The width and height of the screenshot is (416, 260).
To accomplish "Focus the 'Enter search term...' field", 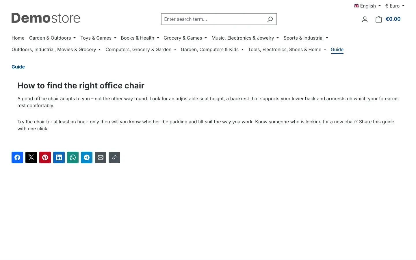I will (x=213, y=19).
